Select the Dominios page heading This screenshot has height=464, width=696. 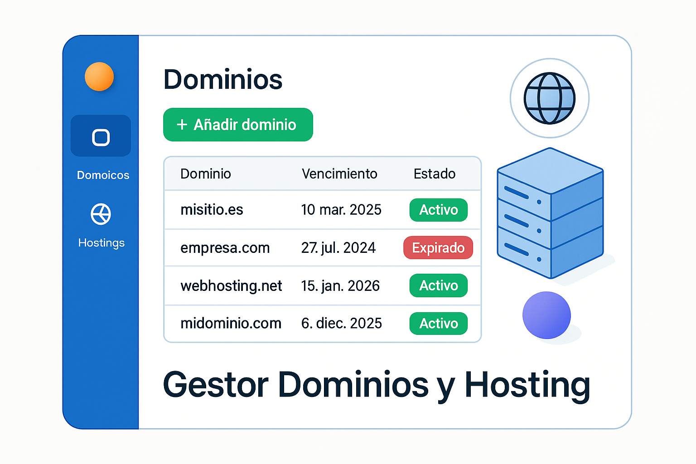pos(223,79)
